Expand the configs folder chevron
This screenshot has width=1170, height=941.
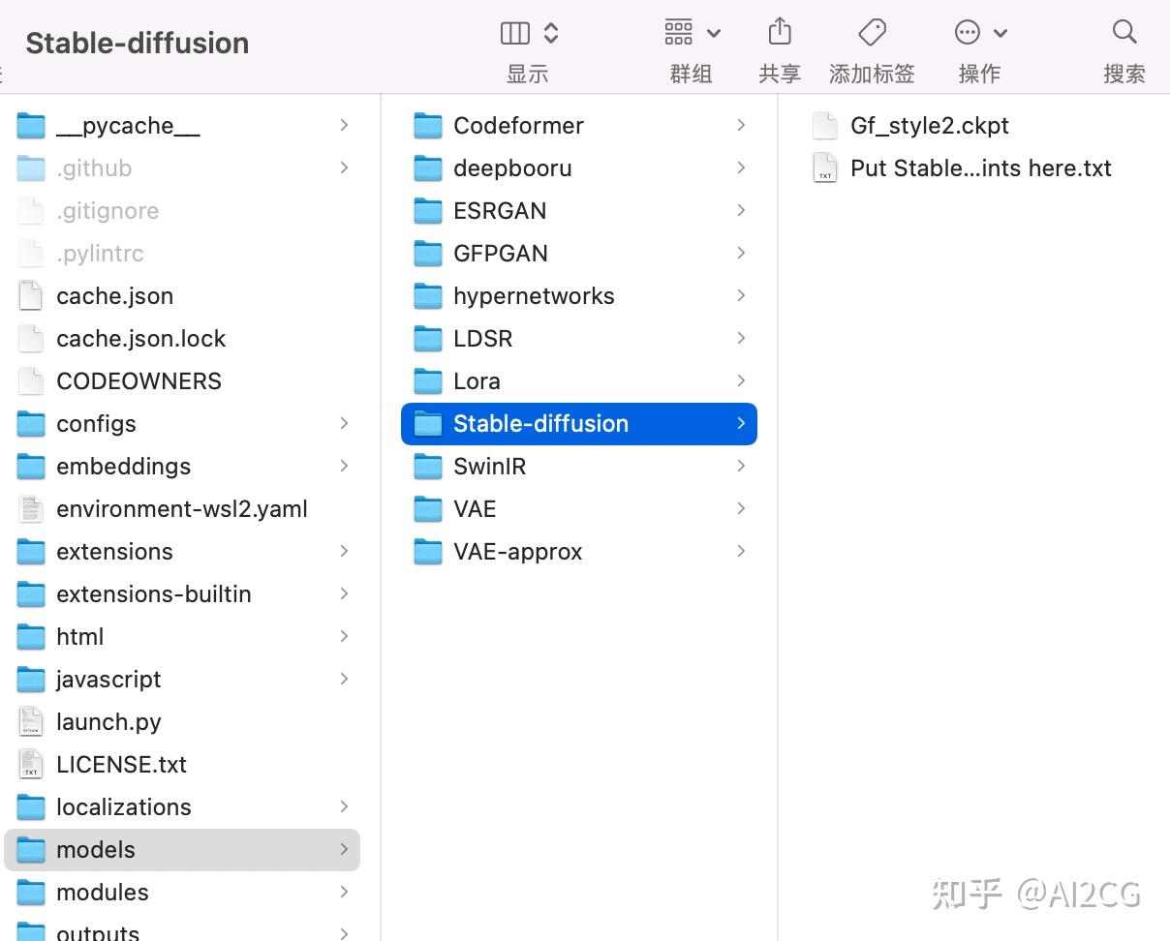click(344, 424)
